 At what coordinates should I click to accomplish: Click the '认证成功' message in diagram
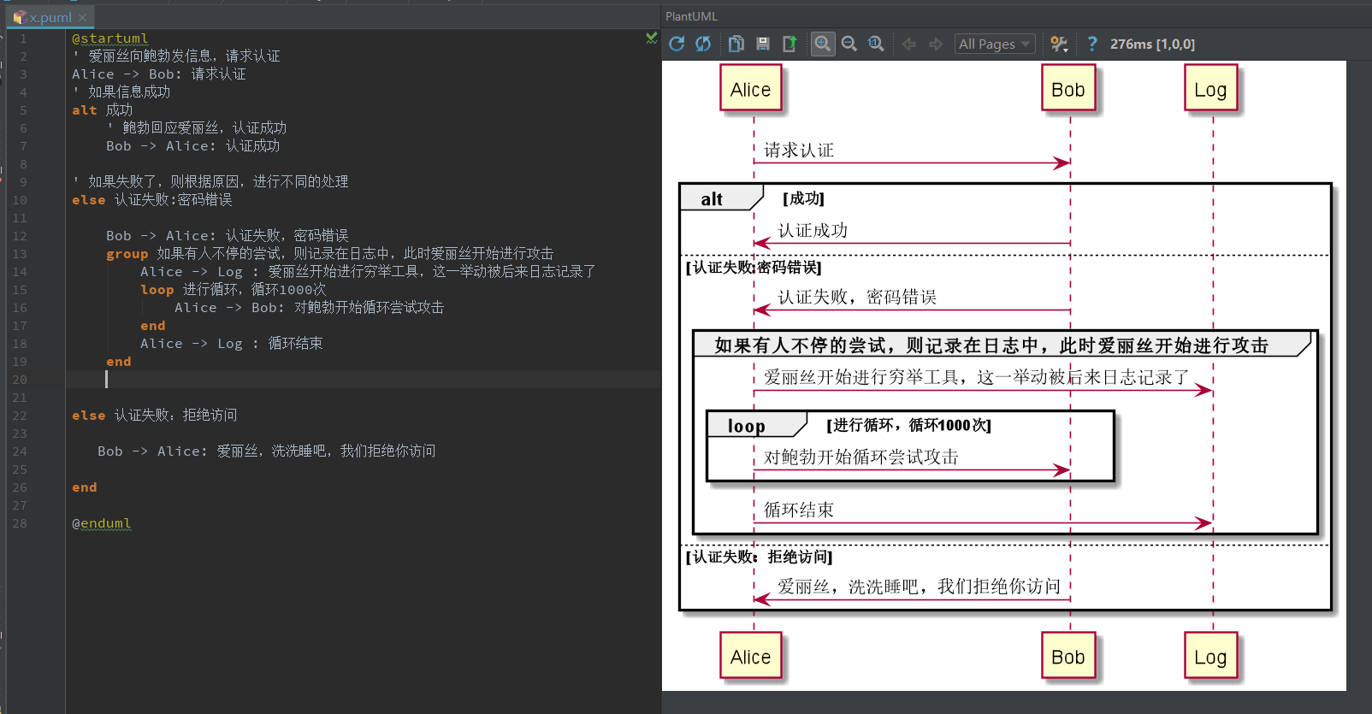click(x=813, y=231)
